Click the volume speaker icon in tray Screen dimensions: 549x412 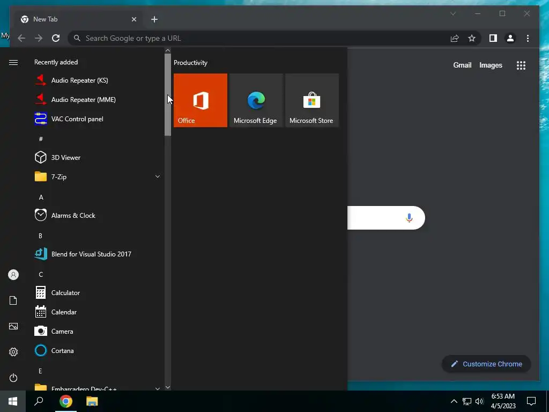tap(479, 401)
